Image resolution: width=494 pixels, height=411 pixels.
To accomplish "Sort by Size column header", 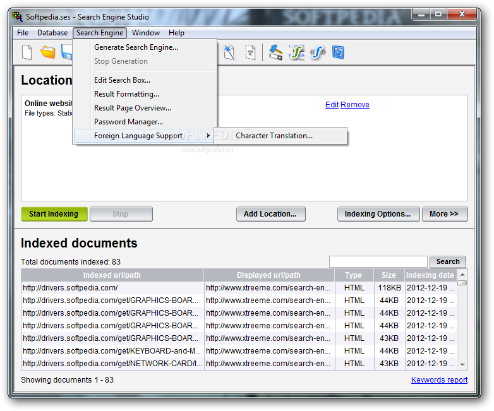I will [x=389, y=275].
